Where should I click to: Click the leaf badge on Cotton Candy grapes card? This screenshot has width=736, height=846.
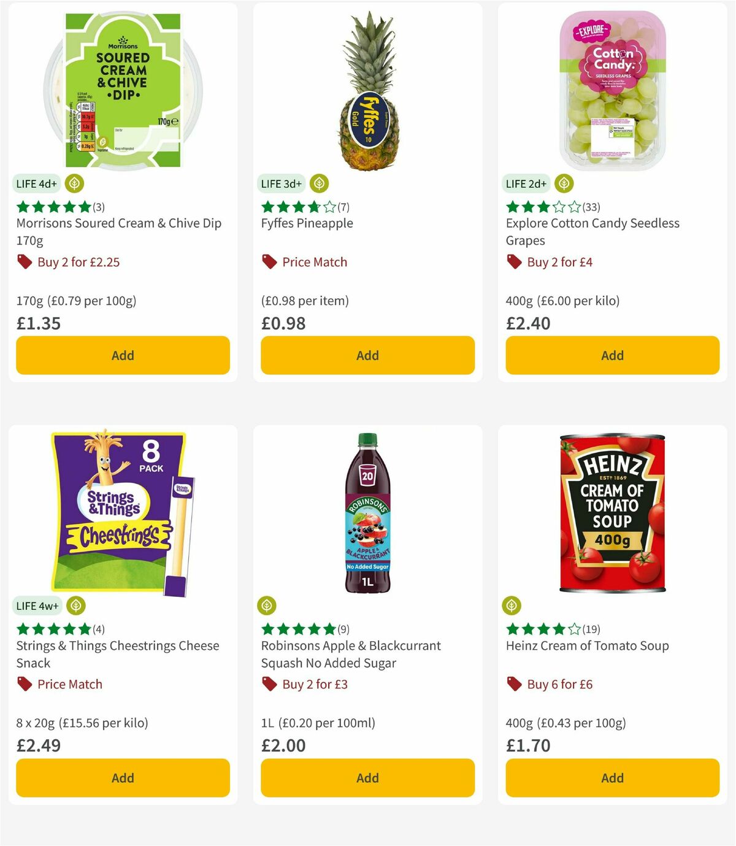pyautogui.click(x=564, y=183)
